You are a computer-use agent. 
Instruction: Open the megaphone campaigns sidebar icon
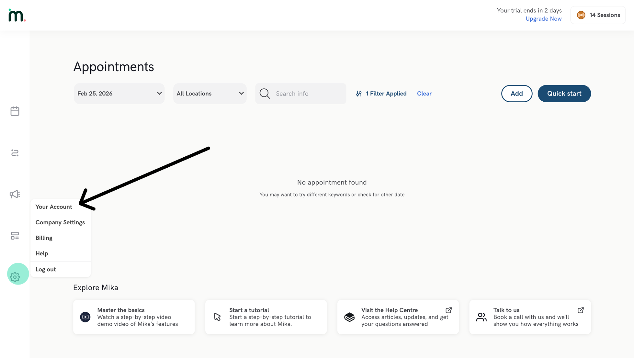[15, 194]
